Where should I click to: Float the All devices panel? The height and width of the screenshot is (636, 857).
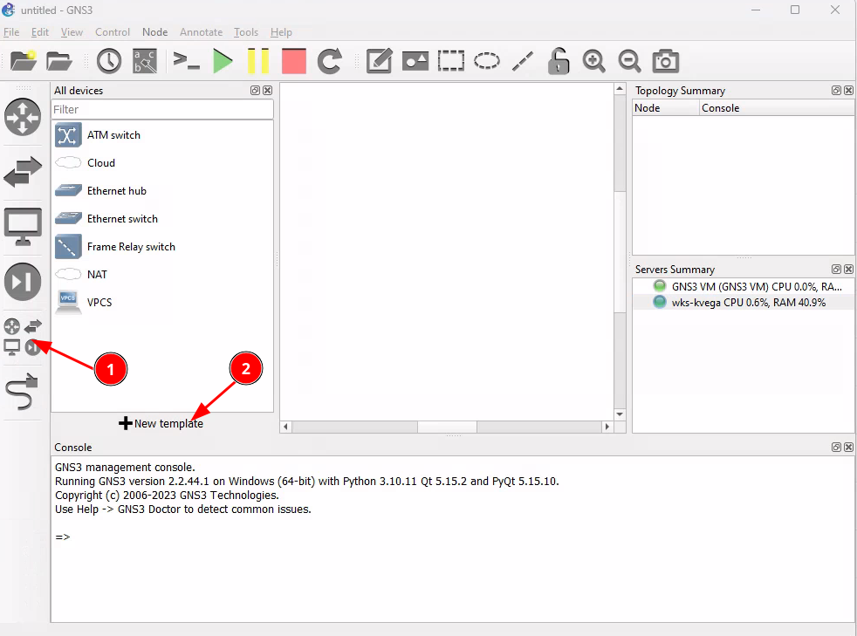tap(255, 91)
